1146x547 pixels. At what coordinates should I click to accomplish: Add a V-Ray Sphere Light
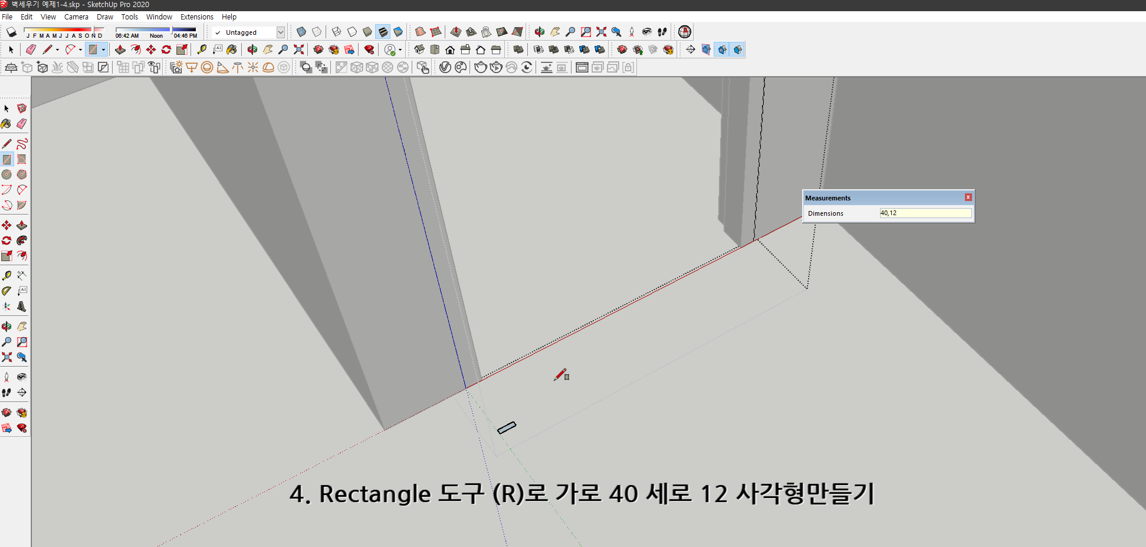[207, 67]
